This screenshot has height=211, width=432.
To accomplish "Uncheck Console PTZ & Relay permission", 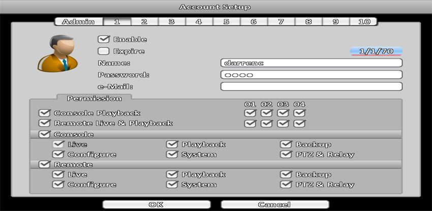I will [286, 155].
